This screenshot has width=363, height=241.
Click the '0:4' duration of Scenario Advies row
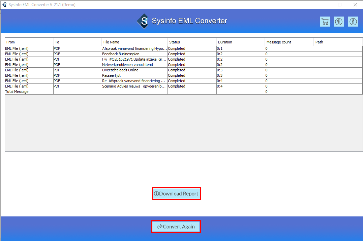pyautogui.click(x=241, y=86)
